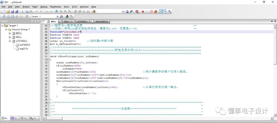The image size is (277, 123).
Task: Close the Project panel
Action: (38, 21)
